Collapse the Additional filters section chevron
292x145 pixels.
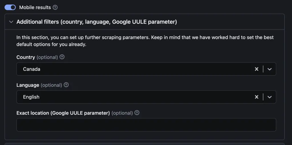[11, 22]
